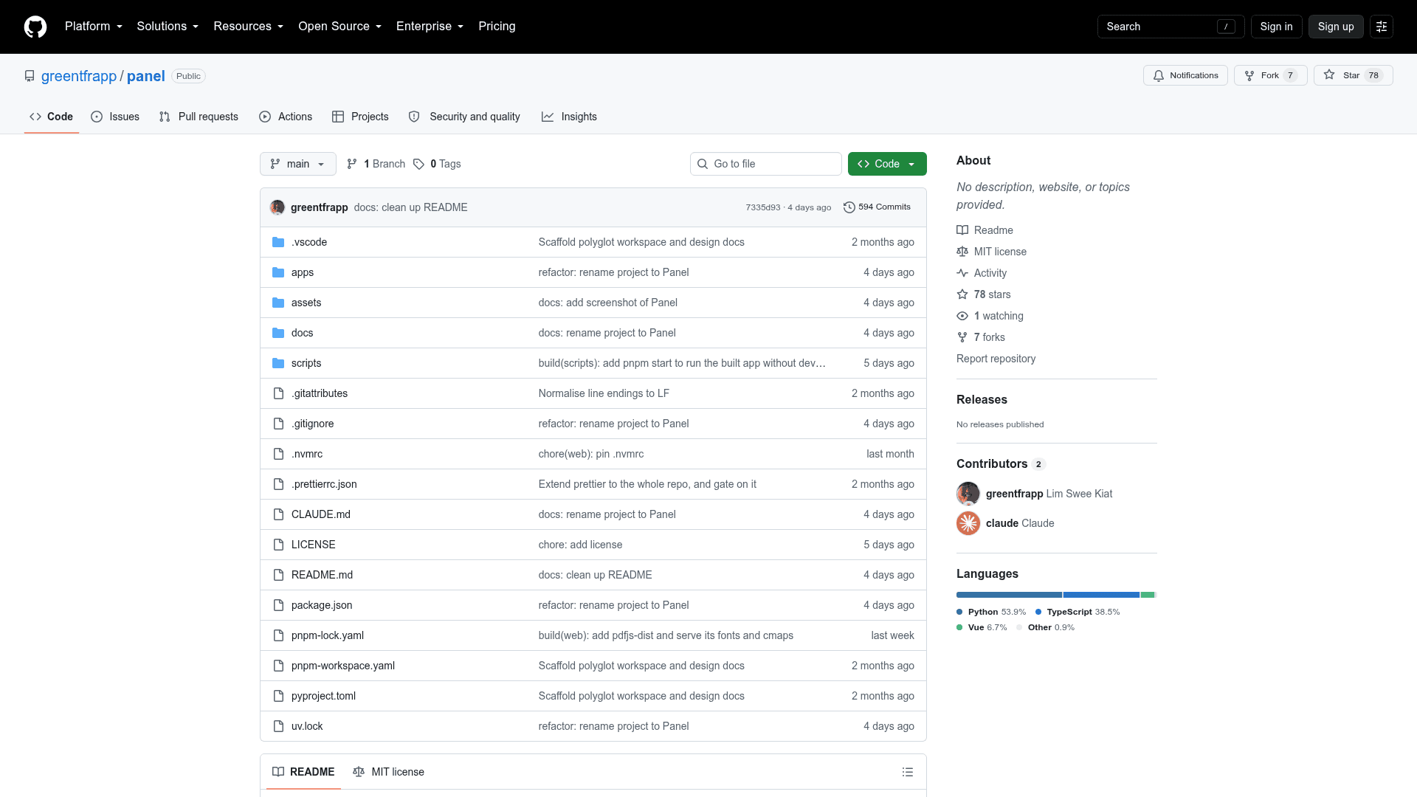Click the Vue segment of the language bar
This screenshot has width=1417, height=797.
pos(1148,595)
